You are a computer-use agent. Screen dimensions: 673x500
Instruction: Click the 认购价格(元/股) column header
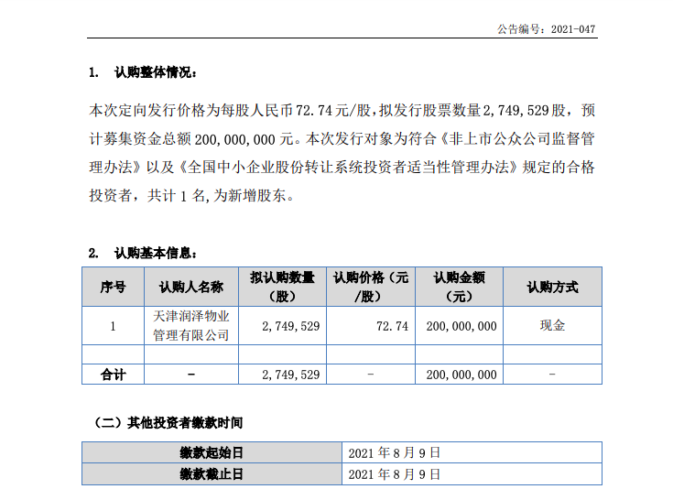click(371, 287)
